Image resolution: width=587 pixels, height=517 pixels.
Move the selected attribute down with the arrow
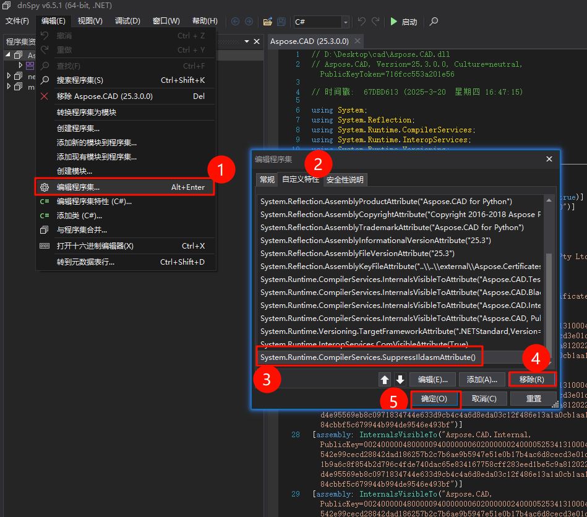click(x=400, y=379)
